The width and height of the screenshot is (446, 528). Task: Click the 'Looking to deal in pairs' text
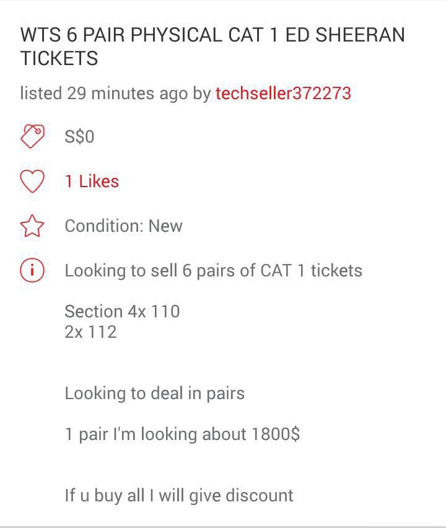click(154, 394)
